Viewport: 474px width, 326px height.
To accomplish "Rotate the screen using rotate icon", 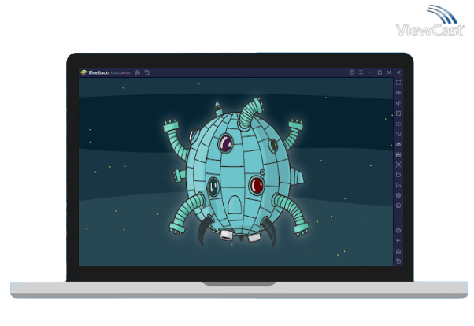I will click(x=398, y=185).
